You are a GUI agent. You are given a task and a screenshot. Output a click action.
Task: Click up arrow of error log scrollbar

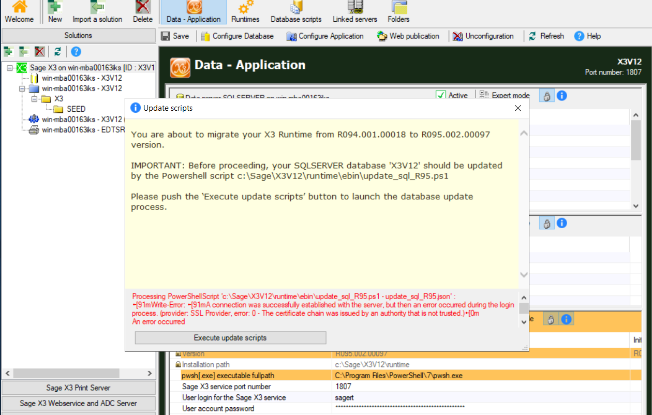523,298
